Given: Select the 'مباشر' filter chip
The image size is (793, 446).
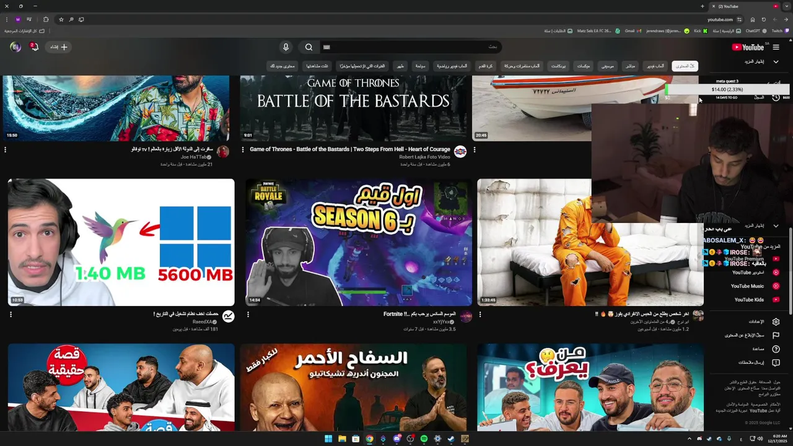Looking at the screenshot, I should [x=630, y=66].
